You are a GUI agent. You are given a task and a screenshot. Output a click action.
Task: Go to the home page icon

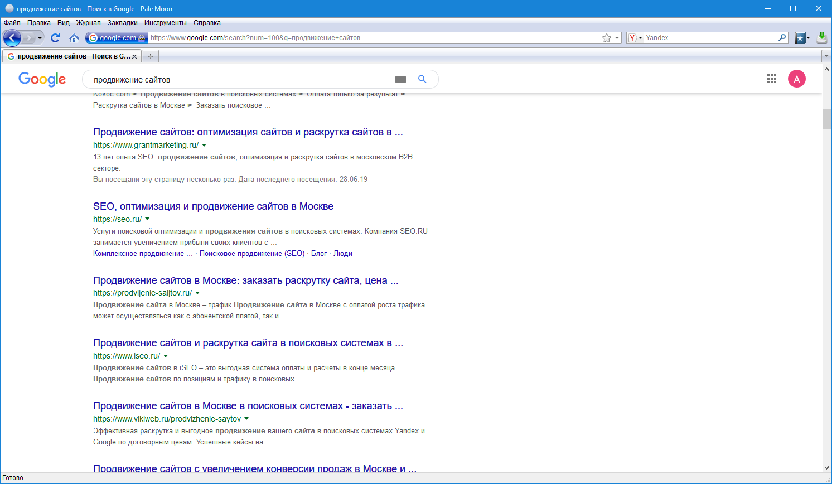[74, 38]
